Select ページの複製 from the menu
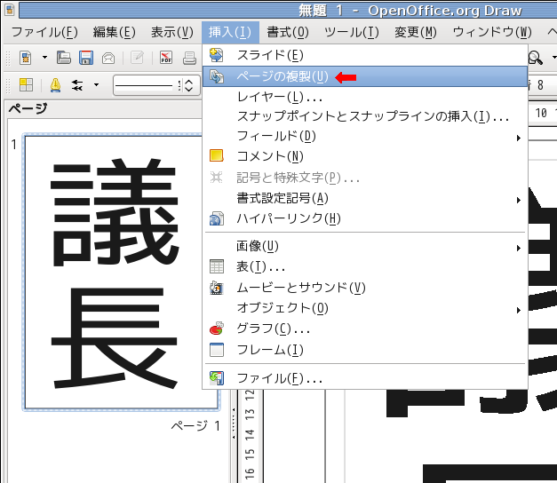 click(282, 76)
